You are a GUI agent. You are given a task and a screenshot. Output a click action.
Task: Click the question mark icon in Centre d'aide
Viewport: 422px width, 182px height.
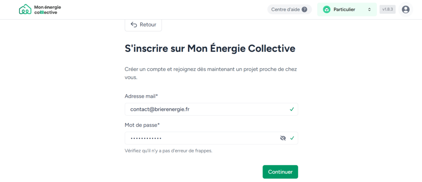pos(304,9)
